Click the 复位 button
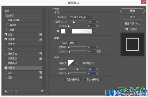The width and height of the screenshot is (148, 97). click(x=133, y=17)
